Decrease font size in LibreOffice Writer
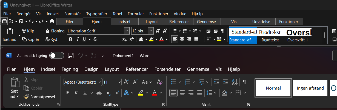 pos(165,31)
